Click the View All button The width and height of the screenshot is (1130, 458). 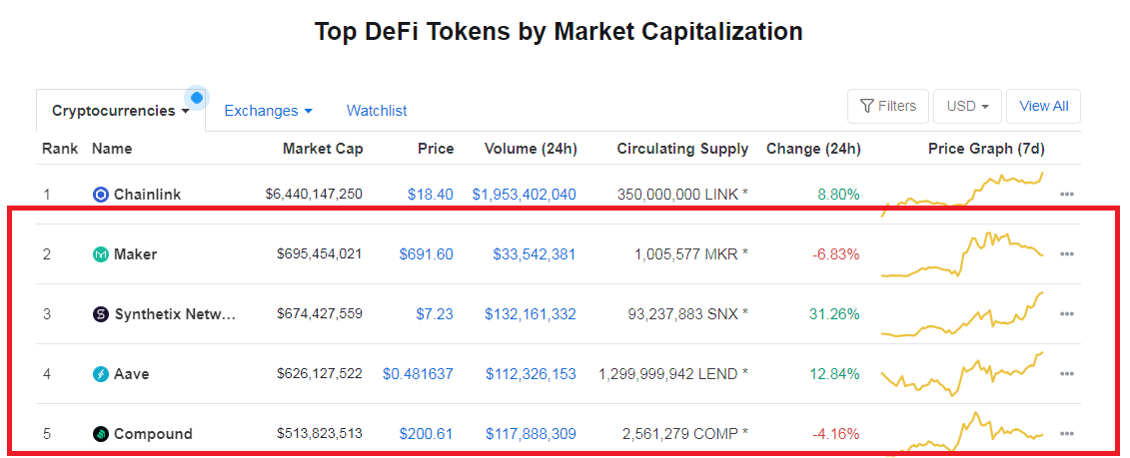tap(1043, 107)
